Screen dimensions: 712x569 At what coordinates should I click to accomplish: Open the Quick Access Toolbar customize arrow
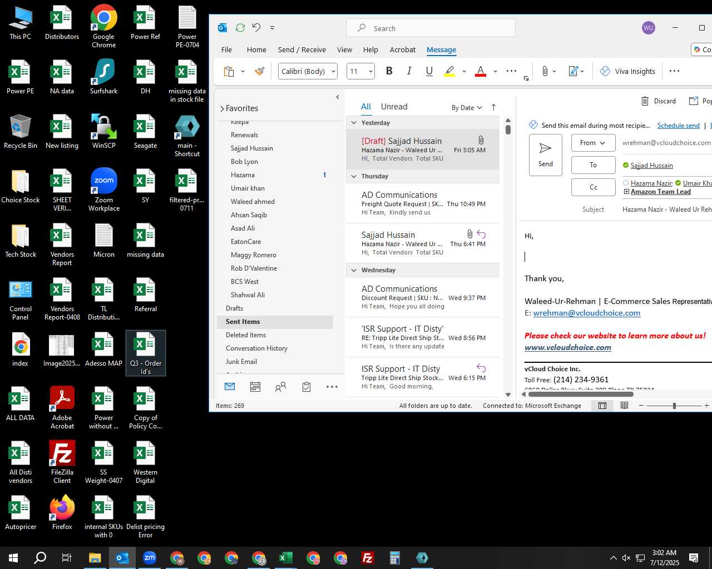(x=272, y=27)
